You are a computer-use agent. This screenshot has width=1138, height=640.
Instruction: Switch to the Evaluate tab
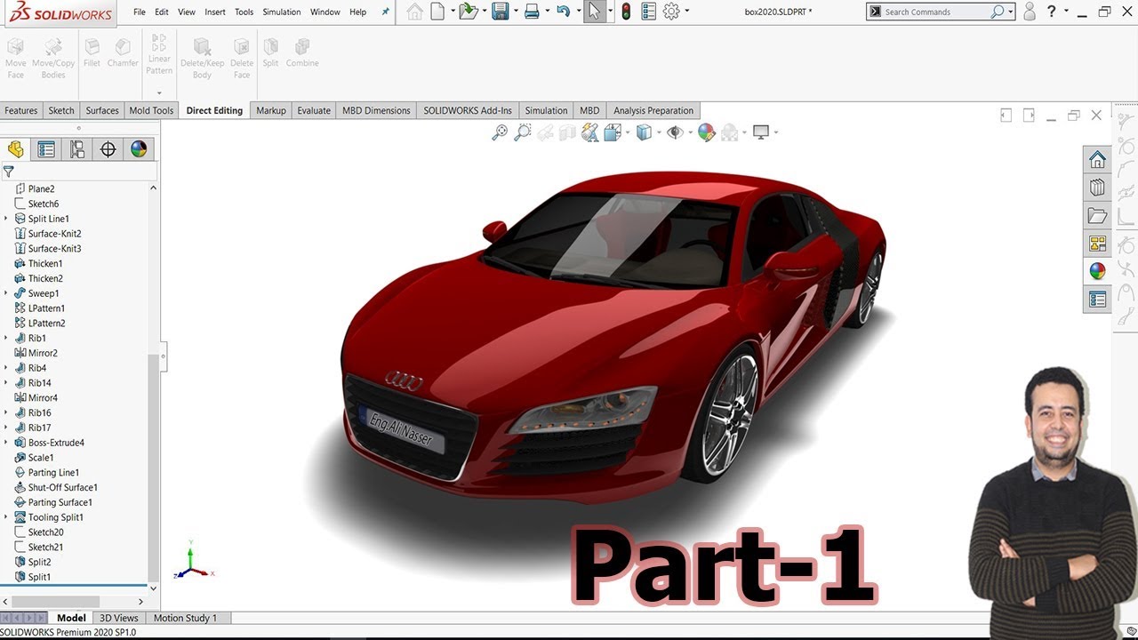pos(314,110)
